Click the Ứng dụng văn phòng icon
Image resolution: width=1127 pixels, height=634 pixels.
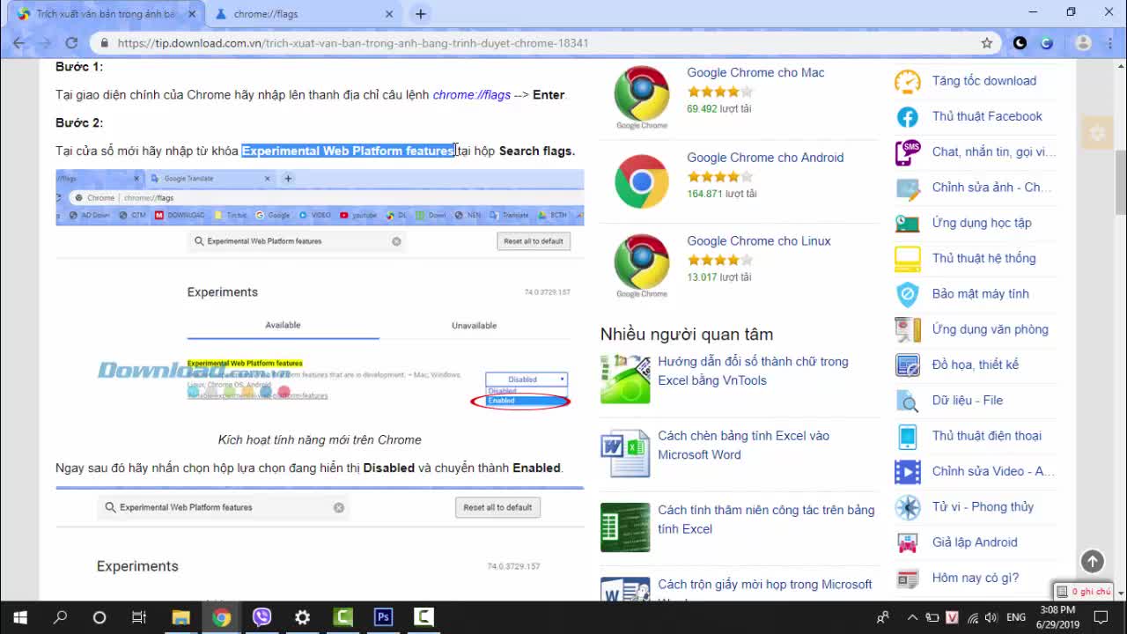click(907, 329)
